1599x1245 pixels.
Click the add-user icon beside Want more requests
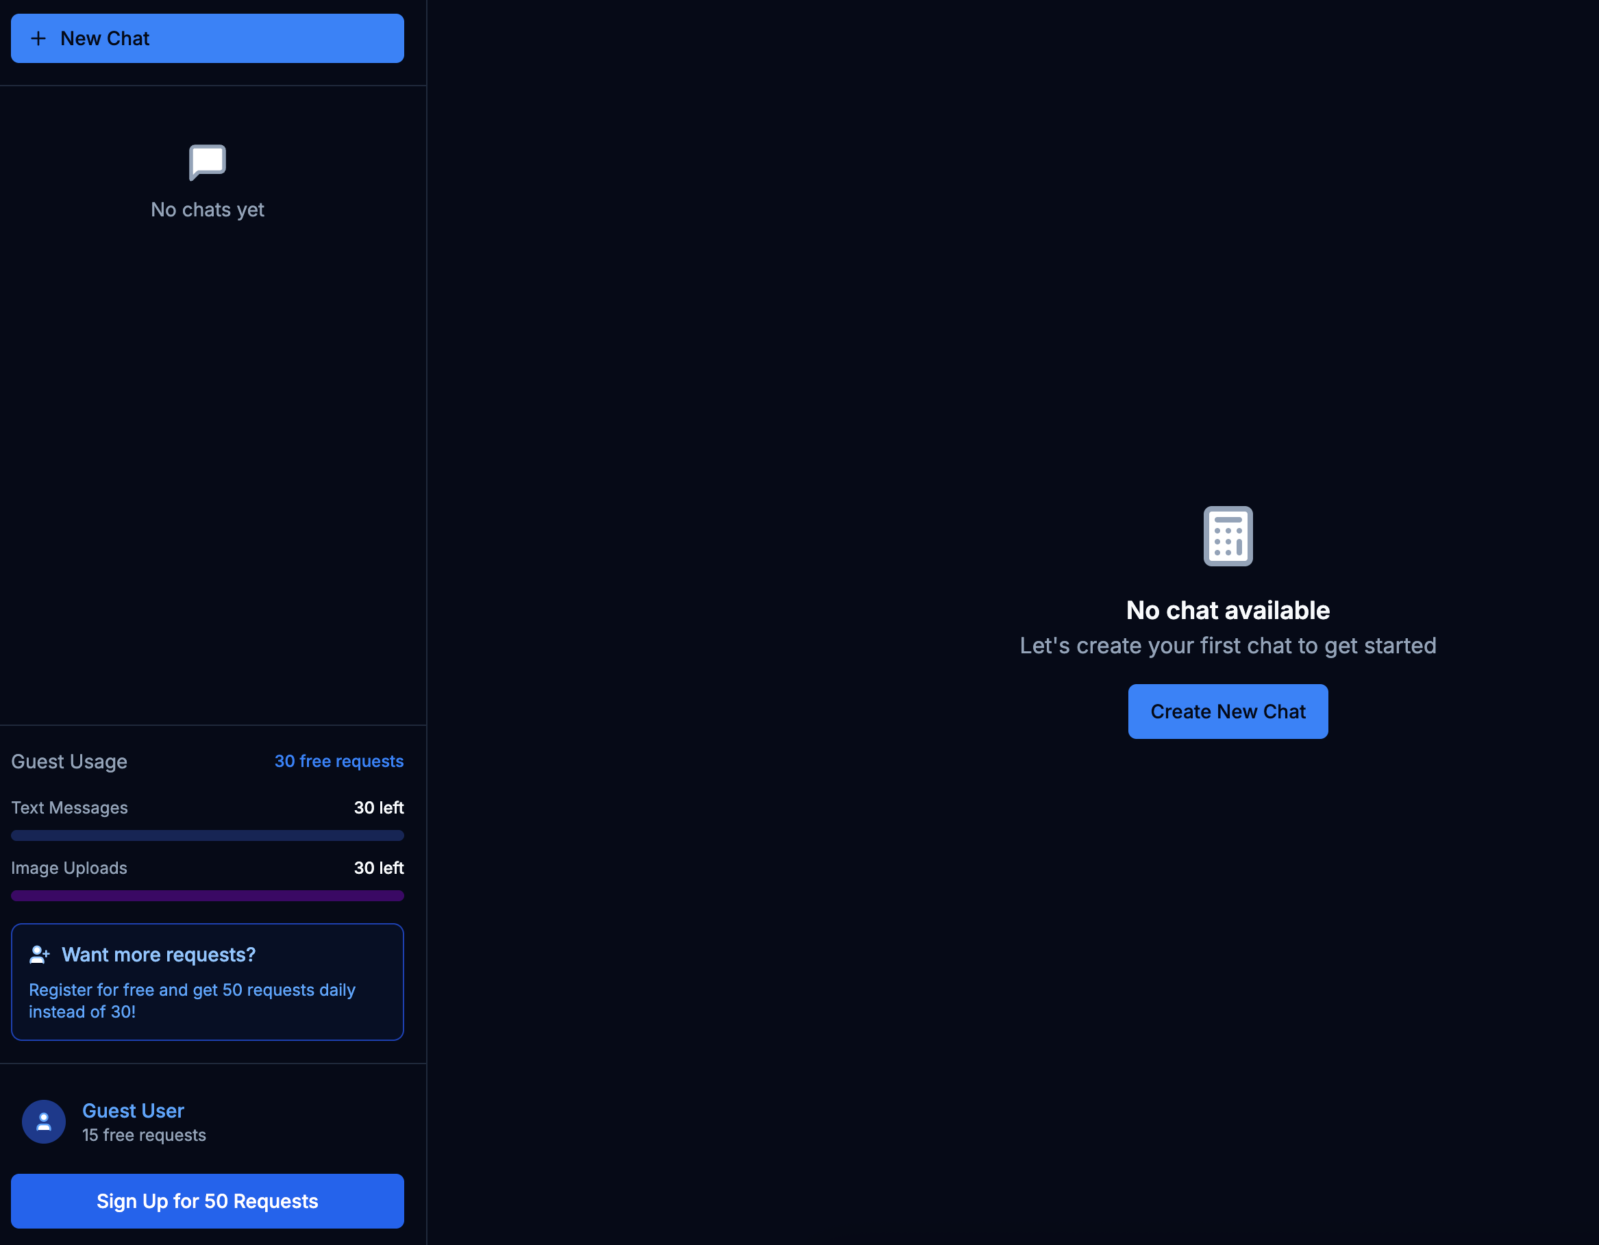(x=40, y=955)
